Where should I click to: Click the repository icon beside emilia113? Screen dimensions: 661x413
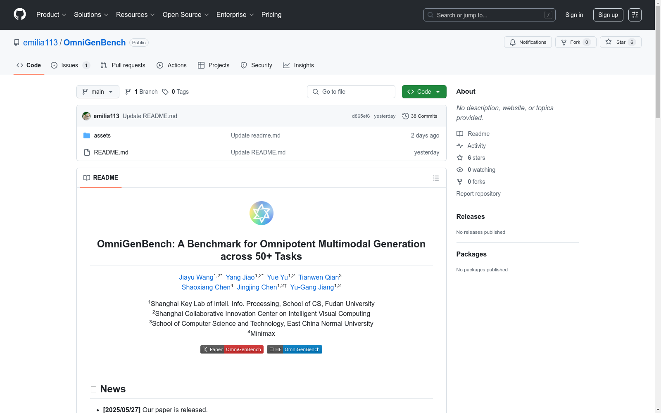(17, 43)
